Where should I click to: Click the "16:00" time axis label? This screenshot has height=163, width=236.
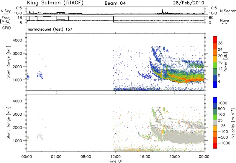click(x=145, y=157)
